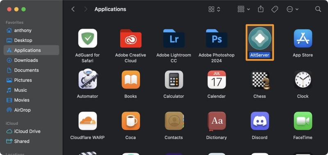Select the Discord app icon

pos(260,121)
